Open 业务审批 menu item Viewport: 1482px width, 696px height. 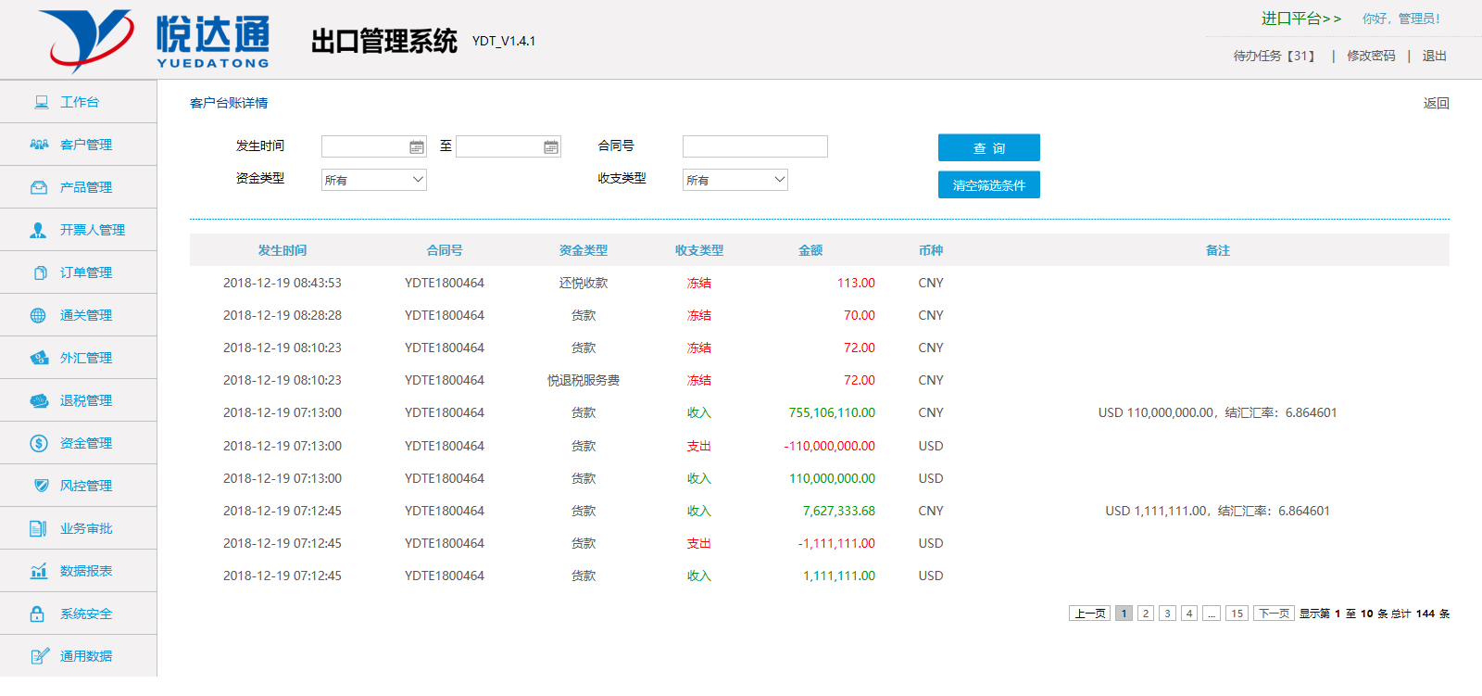(x=85, y=528)
